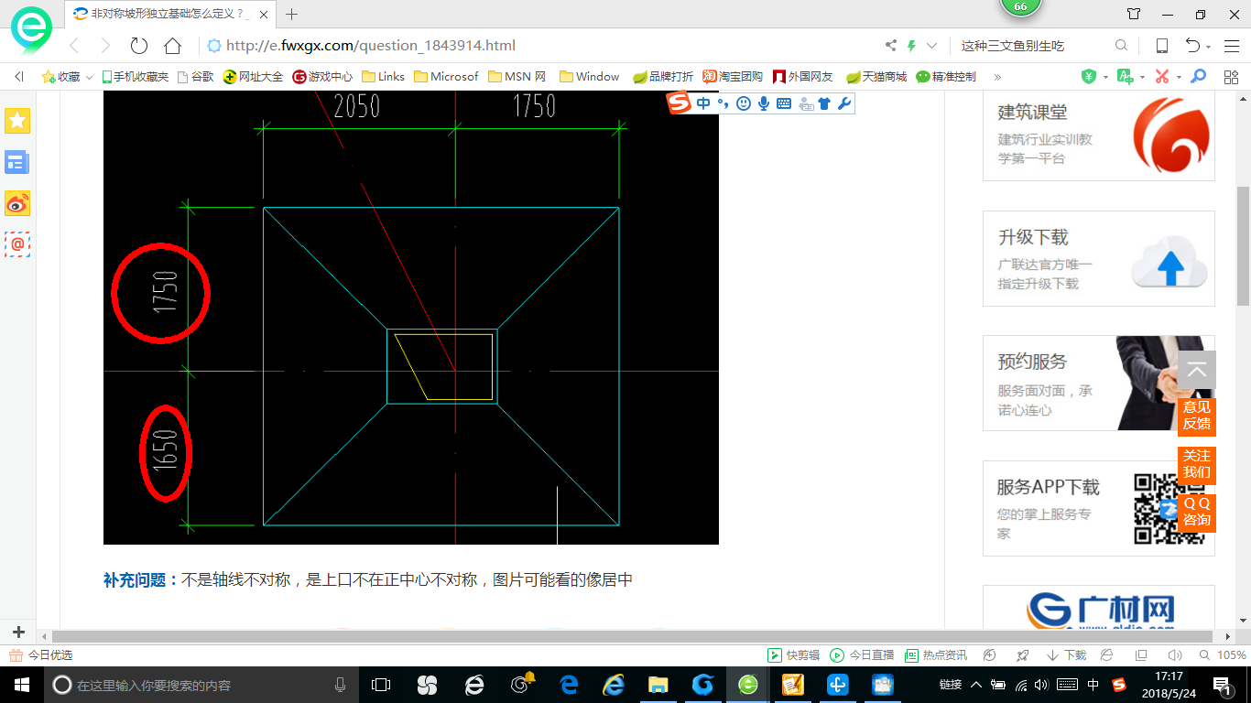Image resolution: width=1251 pixels, height=703 pixels.
Task: Open 游戏中心 bookmark
Action: pyautogui.click(x=322, y=77)
